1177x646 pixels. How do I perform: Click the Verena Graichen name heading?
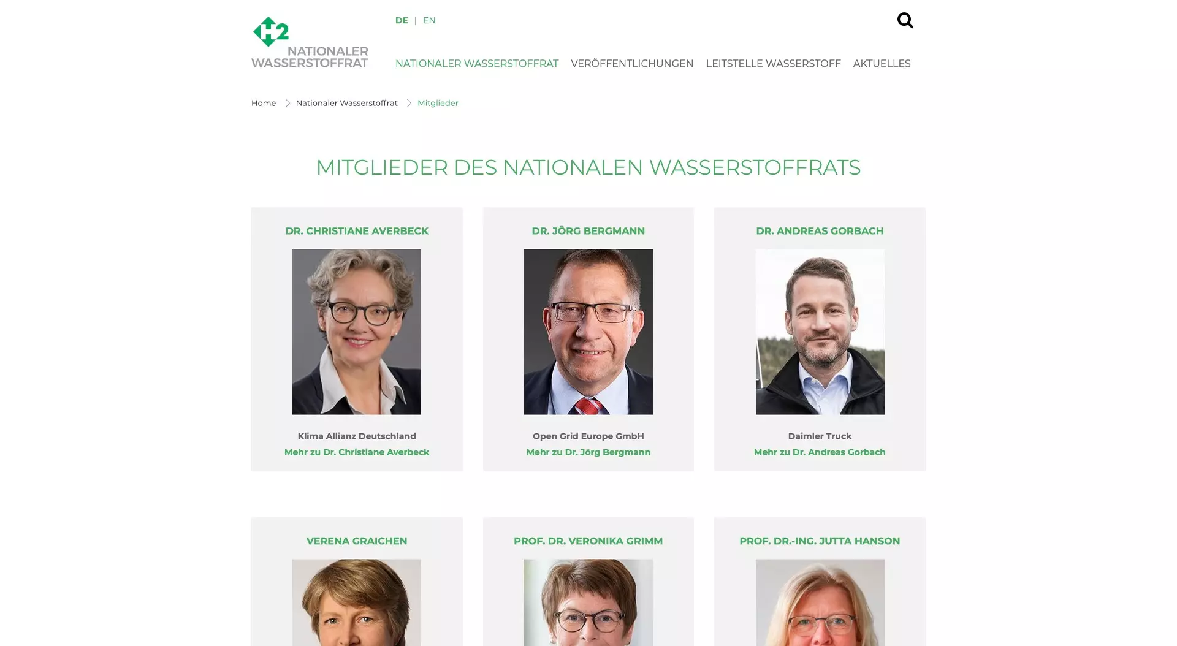357,541
